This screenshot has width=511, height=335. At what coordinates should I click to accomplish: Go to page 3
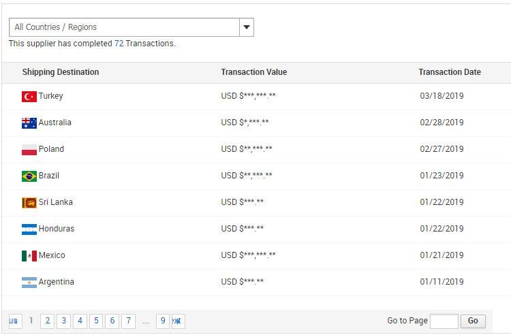[64, 321]
